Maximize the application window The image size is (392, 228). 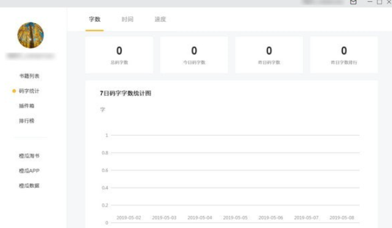pos(379,2)
